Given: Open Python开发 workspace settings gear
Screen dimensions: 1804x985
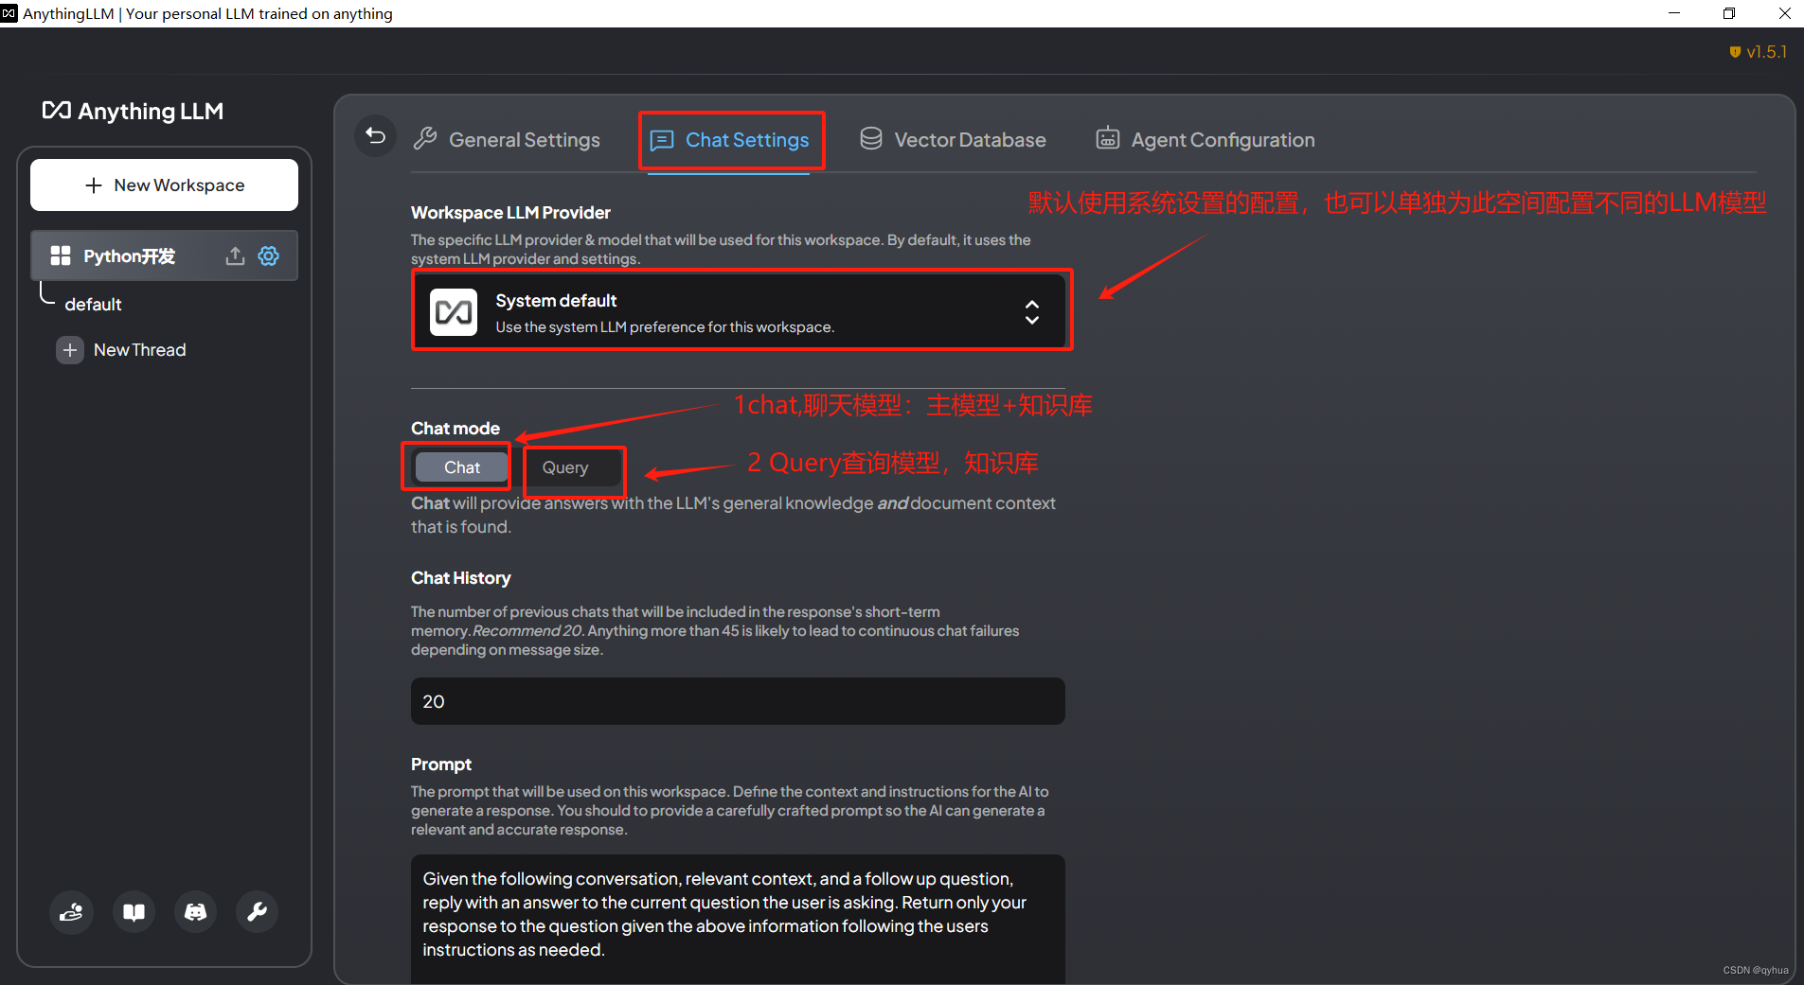Looking at the screenshot, I should (269, 256).
